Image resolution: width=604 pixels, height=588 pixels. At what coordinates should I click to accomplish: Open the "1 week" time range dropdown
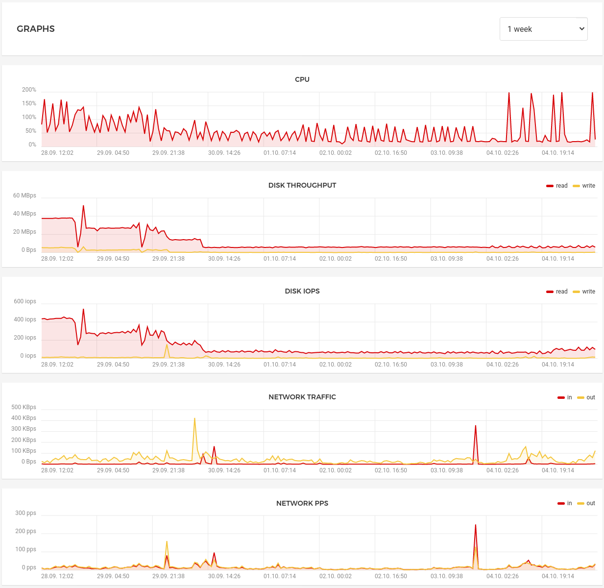pyautogui.click(x=543, y=29)
